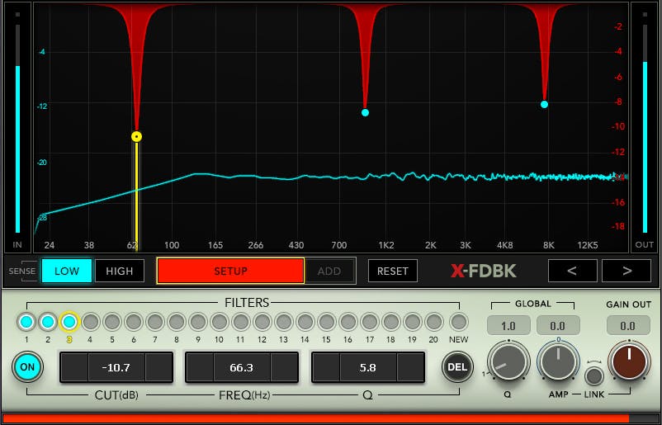Switch sense to HIGH
The image size is (662, 425).
[x=120, y=271]
